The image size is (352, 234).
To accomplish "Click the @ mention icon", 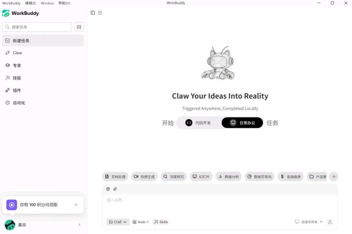I will click(108, 189).
